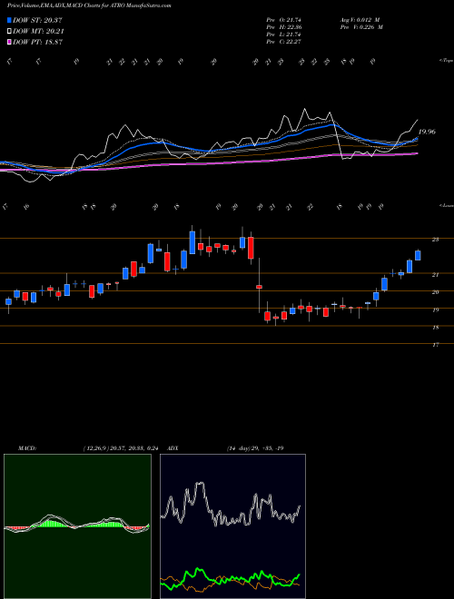Click the 19 price axis label

click(435, 309)
